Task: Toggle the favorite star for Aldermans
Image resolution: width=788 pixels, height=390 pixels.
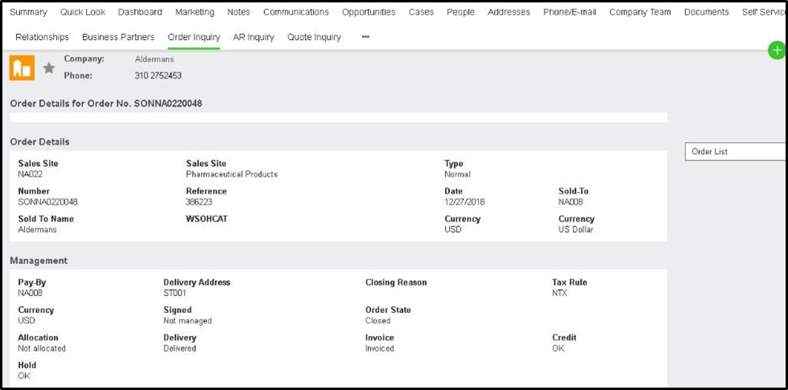Action: coord(49,68)
